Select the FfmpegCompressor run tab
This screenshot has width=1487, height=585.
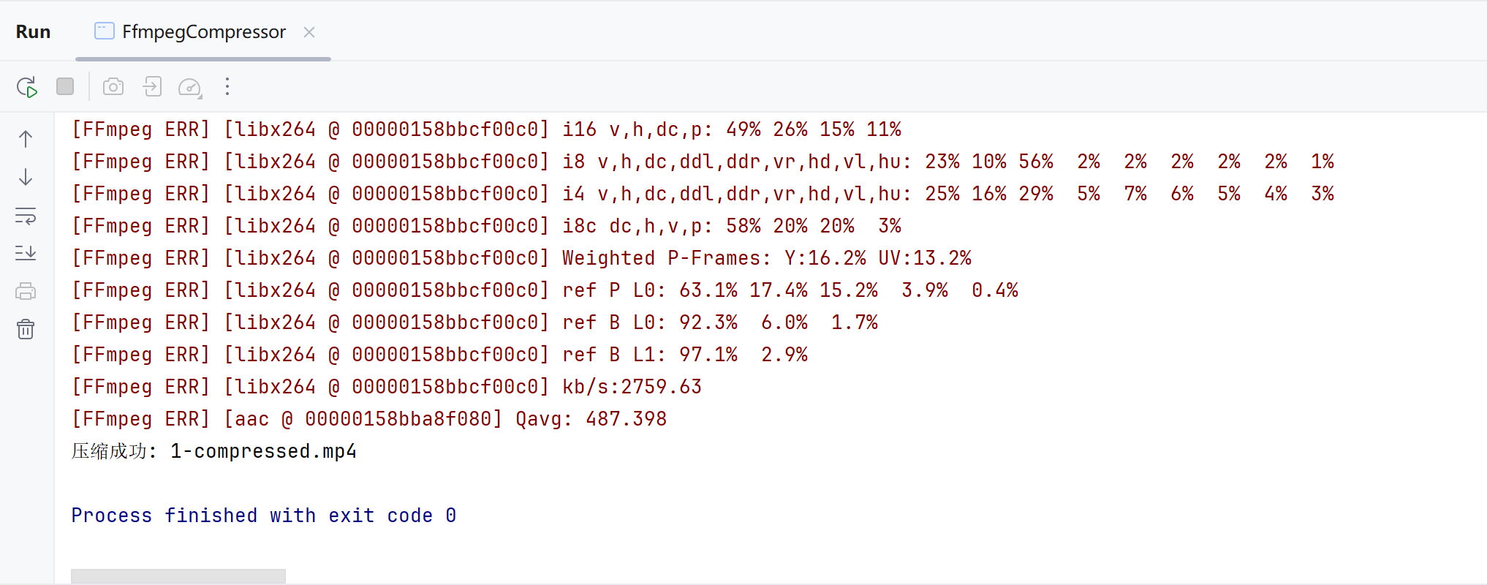coord(203,32)
